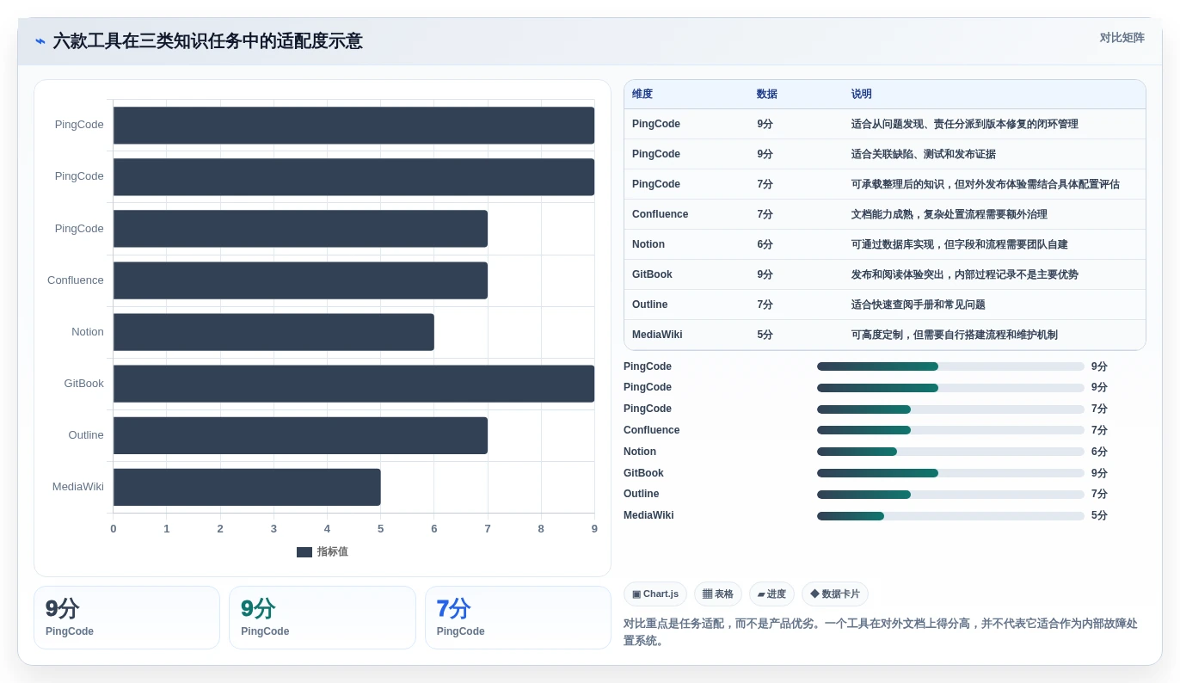This screenshot has width=1180, height=683.
Task: Click the x-axis tick label 9
Action: pyautogui.click(x=594, y=529)
